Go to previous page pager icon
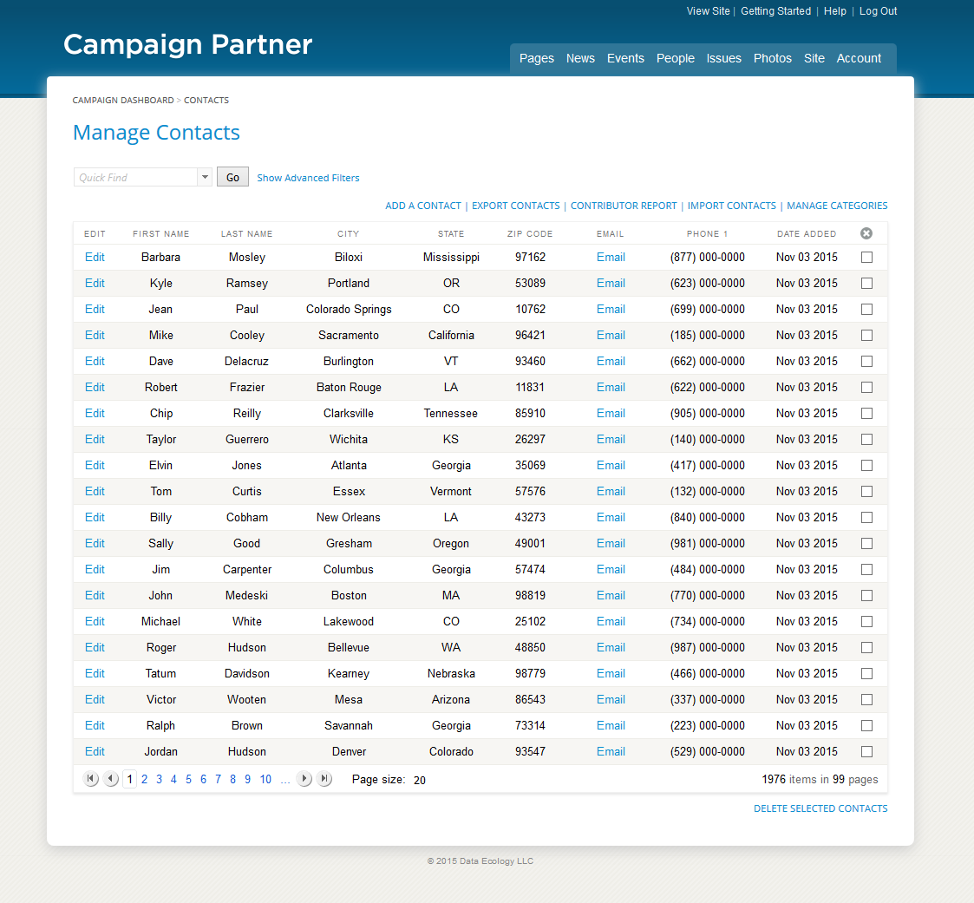The image size is (974, 903). (x=111, y=779)
